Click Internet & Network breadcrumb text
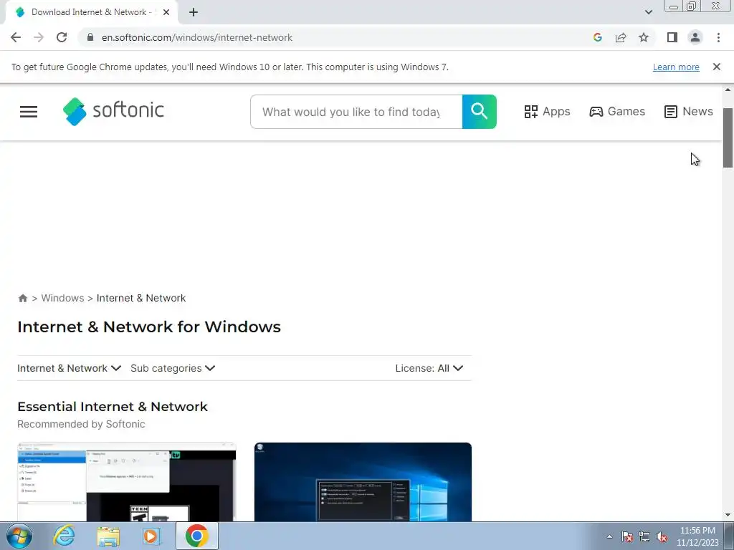This screenshot has height=550, width=734. click(x=141, y=298)
